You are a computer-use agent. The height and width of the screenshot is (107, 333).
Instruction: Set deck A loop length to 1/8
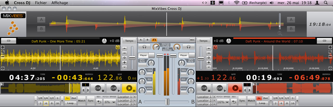pos(40,98)
